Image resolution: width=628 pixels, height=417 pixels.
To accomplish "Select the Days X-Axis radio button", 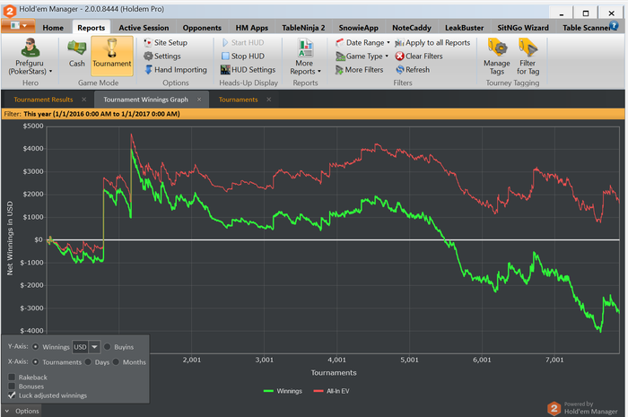I will point(88,361).
